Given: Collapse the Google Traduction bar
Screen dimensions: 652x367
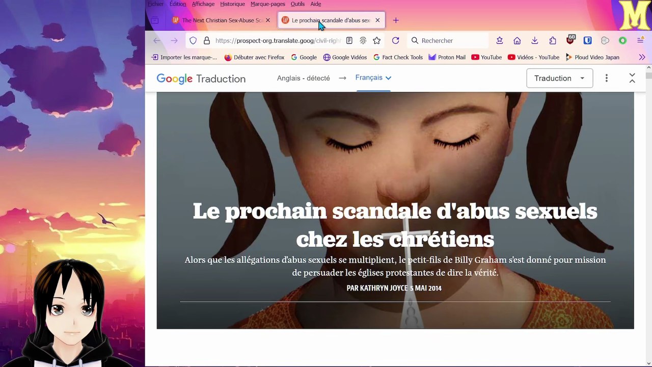Looking at the screenshot, I should point(632,78).
